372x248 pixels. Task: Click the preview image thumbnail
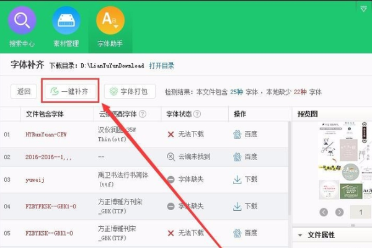tap(345, 161)
